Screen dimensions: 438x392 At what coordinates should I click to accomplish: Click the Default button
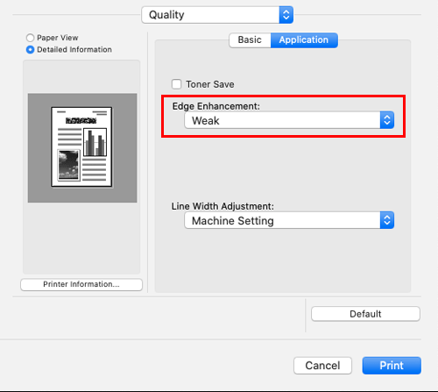point(365,314)
